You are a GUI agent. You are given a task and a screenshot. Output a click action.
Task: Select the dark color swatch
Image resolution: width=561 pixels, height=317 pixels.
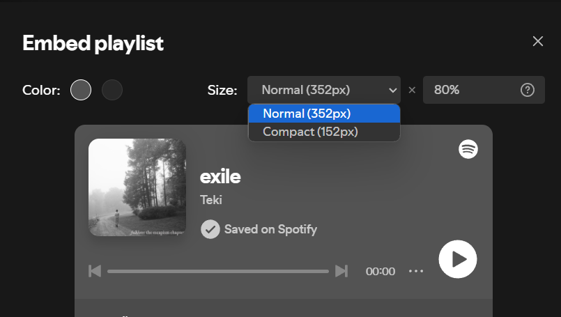point(112,90)
